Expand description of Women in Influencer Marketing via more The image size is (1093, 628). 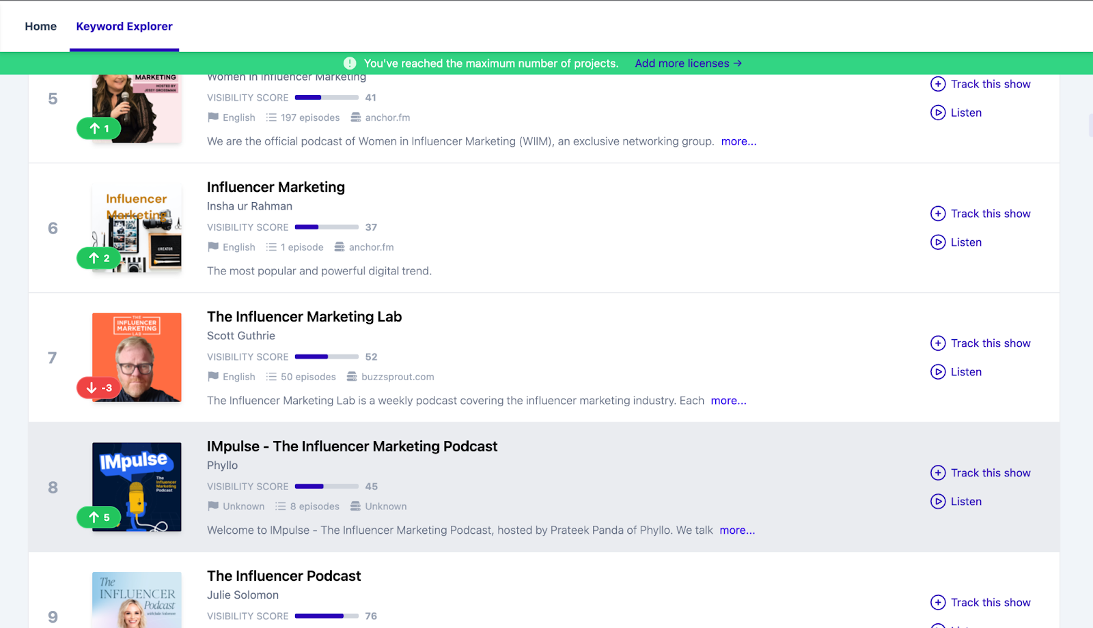click(738, 141)
